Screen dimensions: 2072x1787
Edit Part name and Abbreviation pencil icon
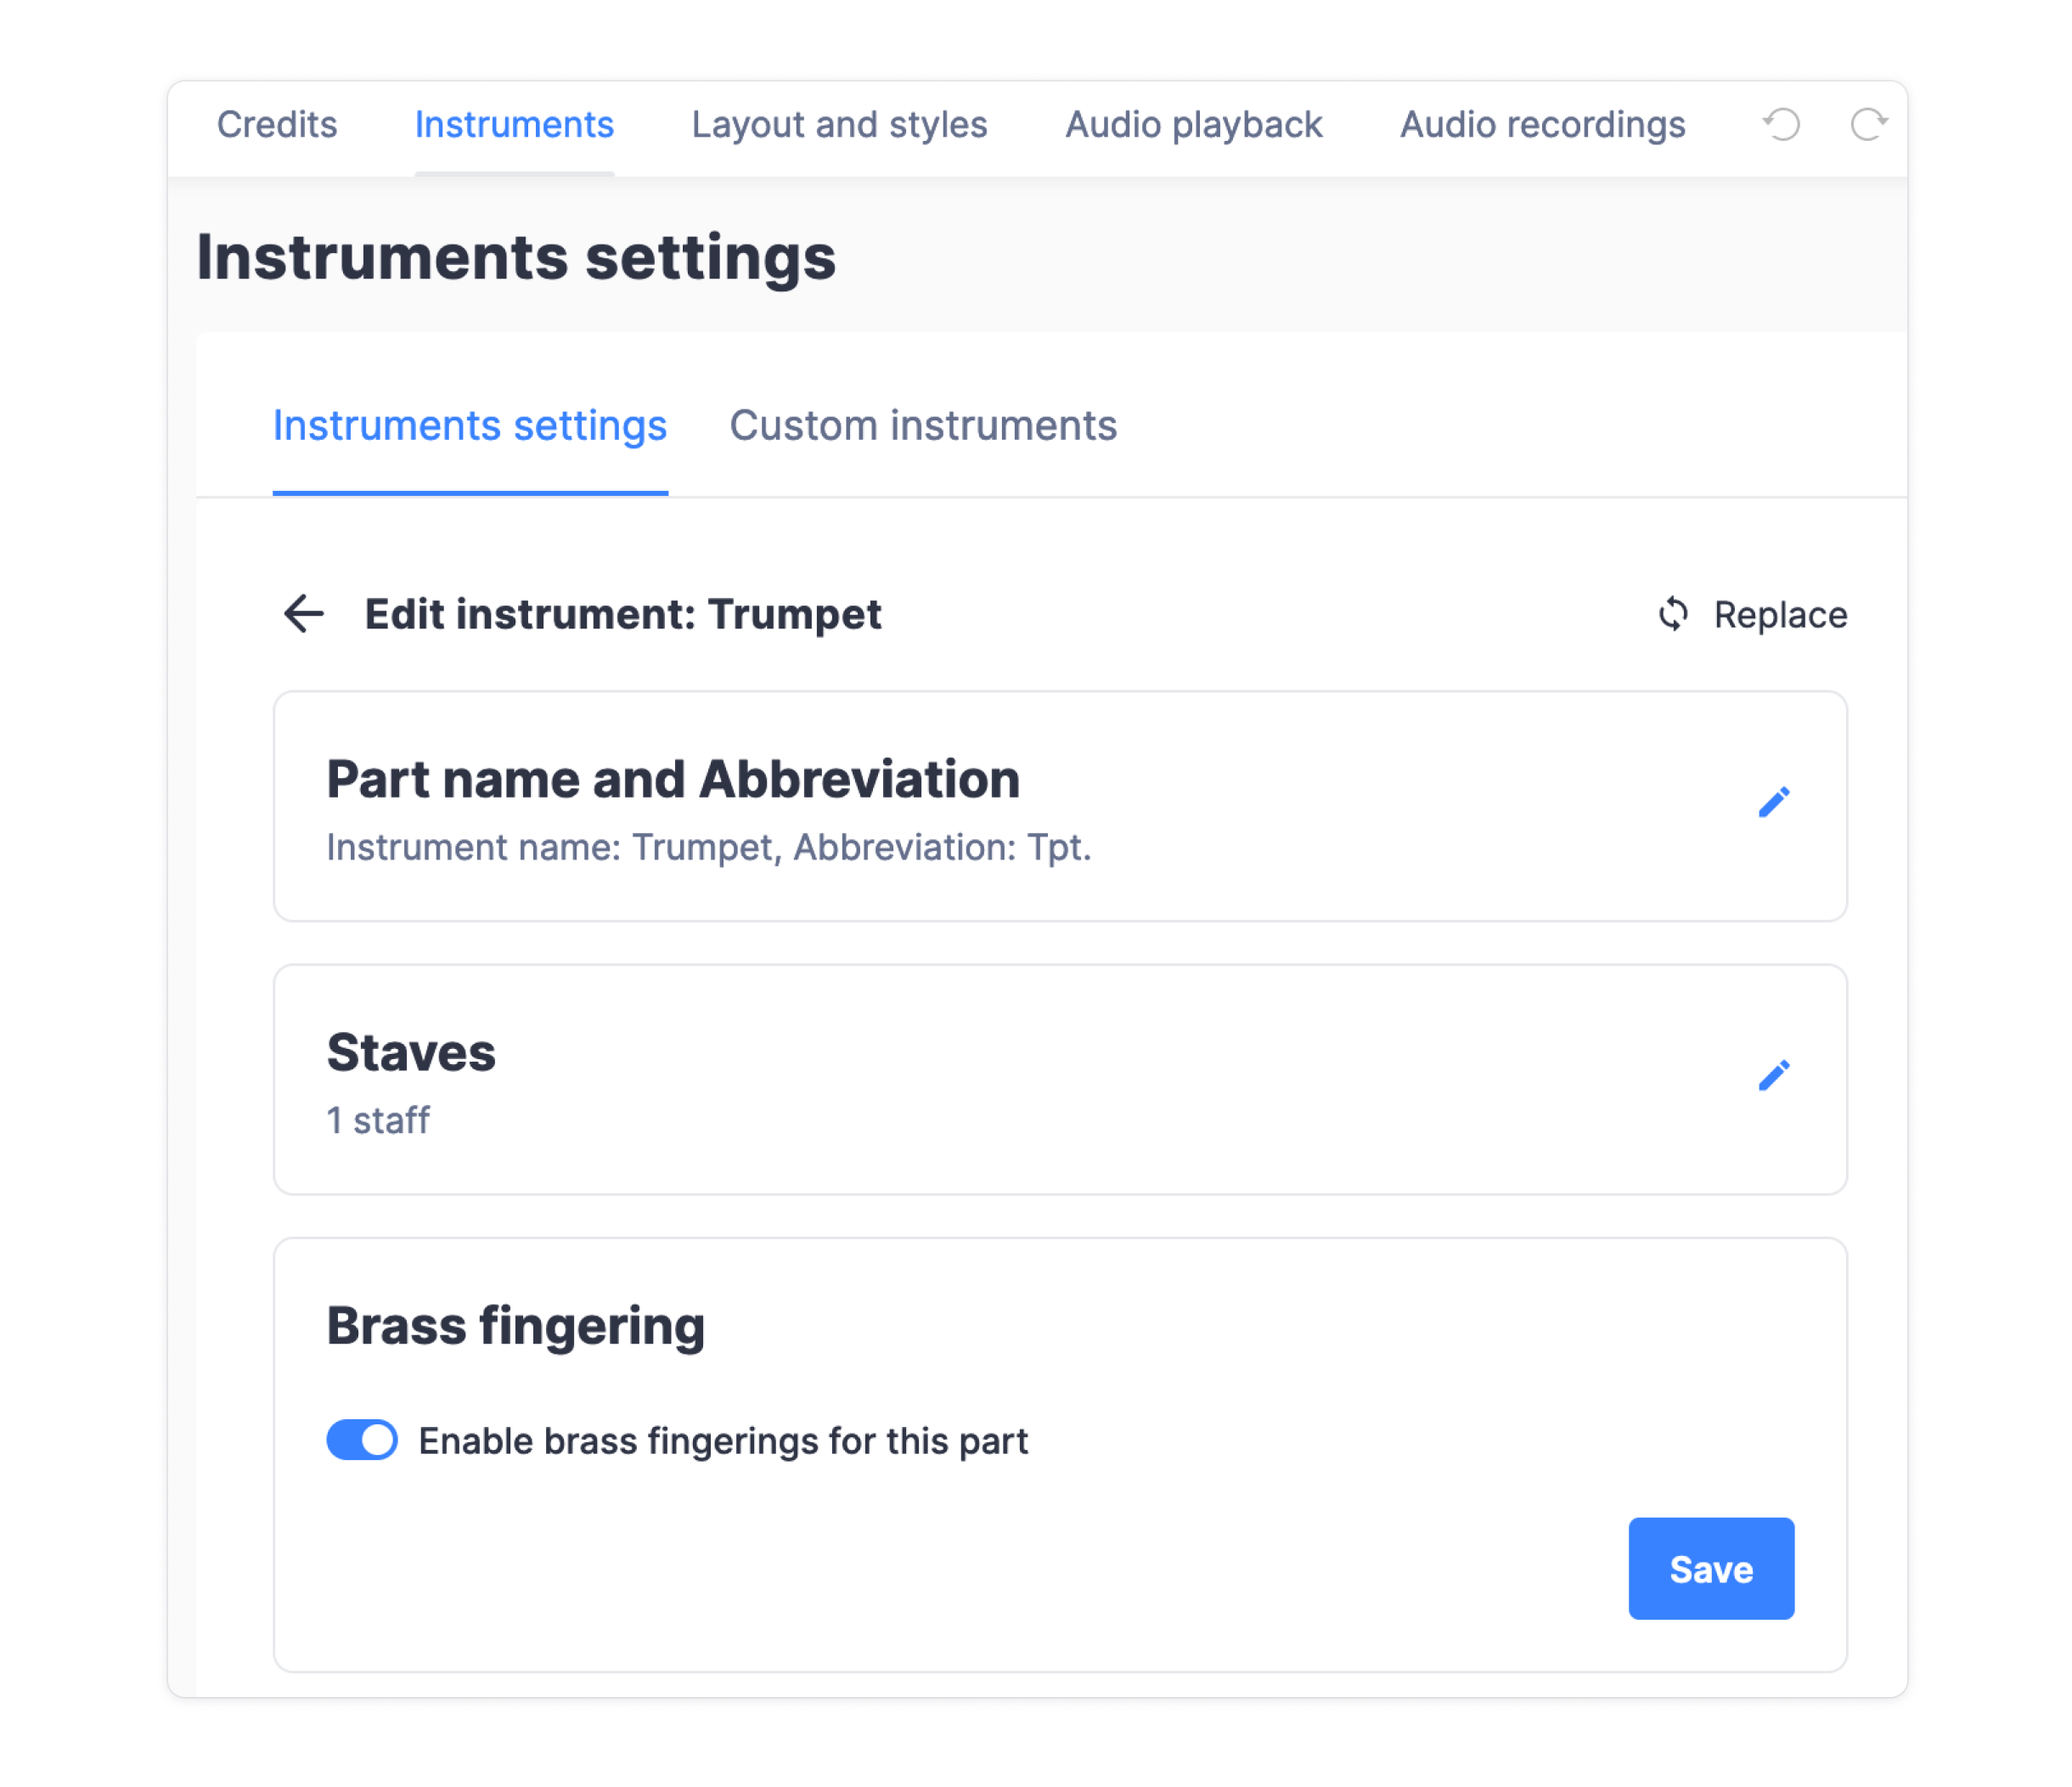1774,802
